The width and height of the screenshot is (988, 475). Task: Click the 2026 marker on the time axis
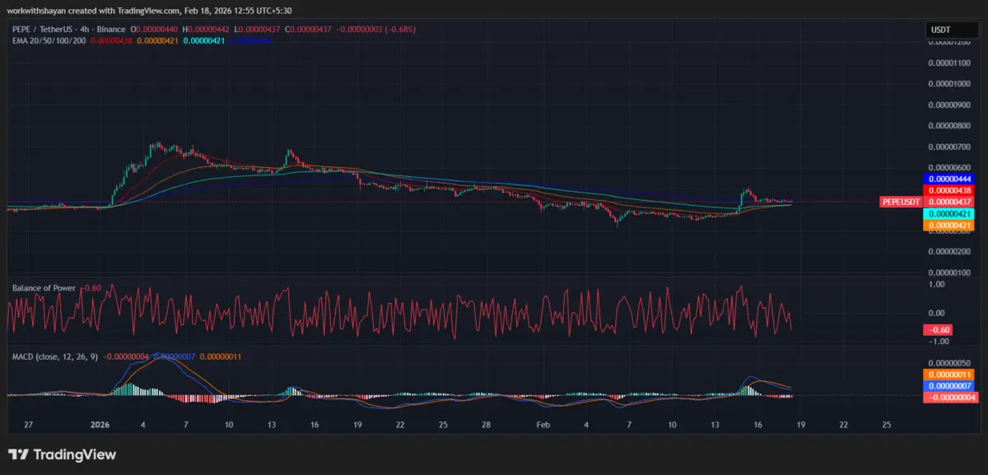pos(100,425)
